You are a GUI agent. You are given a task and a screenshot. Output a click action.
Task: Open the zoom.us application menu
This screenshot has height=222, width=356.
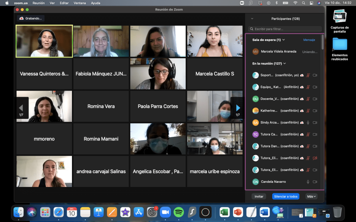[x=21, y=3]
